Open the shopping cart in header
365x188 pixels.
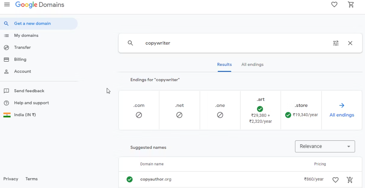coord(351,5)
